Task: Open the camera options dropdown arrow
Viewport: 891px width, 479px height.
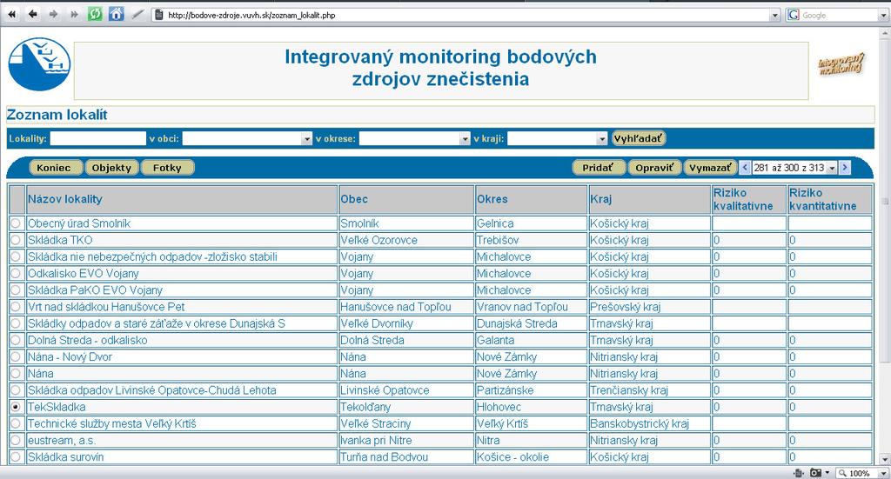Action: 827,473
